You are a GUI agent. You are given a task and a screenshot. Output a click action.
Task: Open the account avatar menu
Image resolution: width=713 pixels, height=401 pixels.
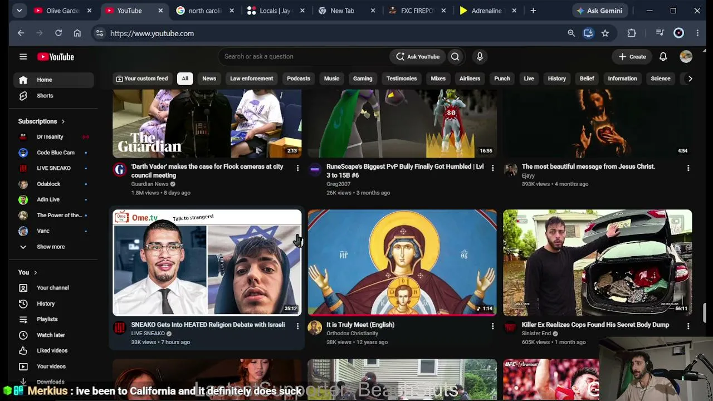tap(686, 56)
